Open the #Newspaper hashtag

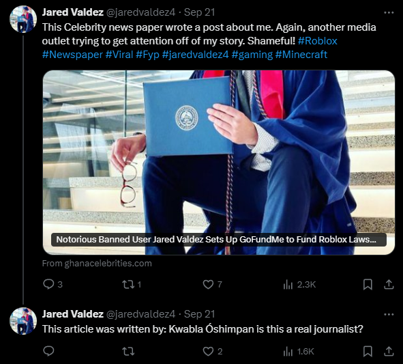pyautogui.click(x=72, y=55)
